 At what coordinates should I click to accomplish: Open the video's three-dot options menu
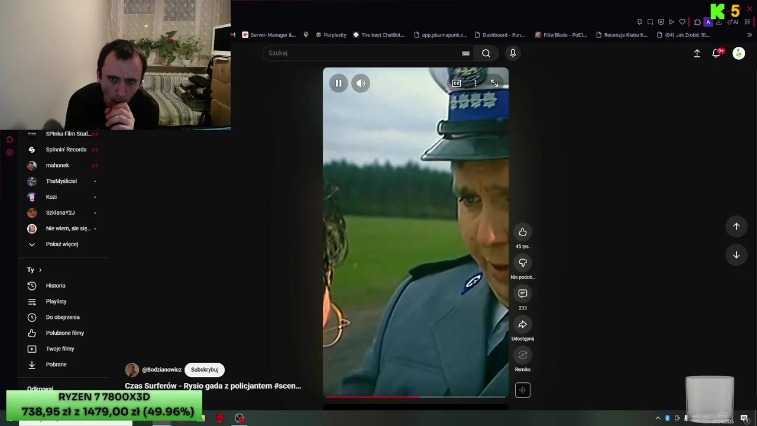pyautogui.click(x=475, y=83)
